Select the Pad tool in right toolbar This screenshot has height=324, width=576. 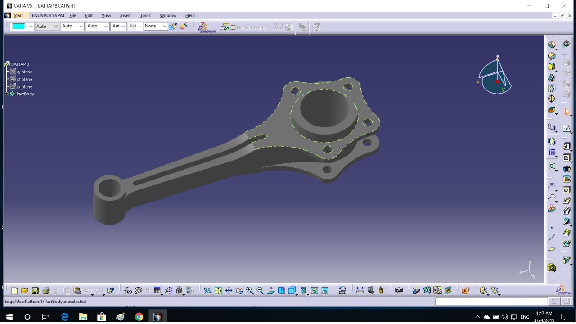pyautogui.click(x=567, y=146)
